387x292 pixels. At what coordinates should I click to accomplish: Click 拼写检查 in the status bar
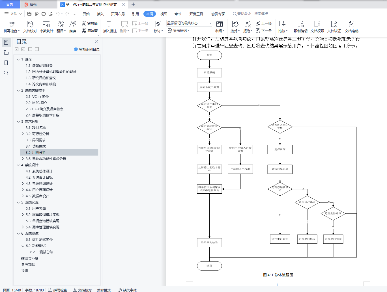(58, 290)
